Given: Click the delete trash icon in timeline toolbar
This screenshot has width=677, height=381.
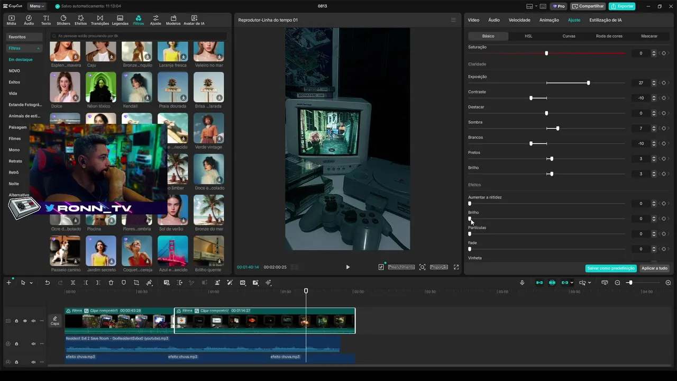Looking at the screenshot, I should click(111, 283).
